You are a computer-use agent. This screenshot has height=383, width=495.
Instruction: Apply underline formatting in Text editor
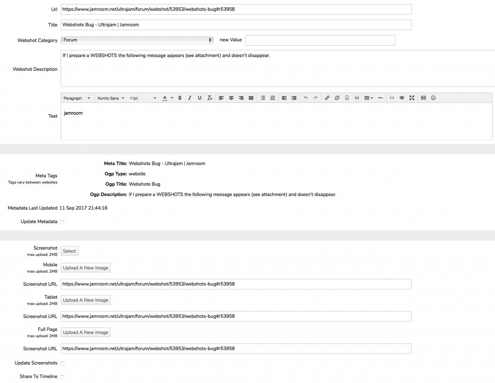coord(200,98)
